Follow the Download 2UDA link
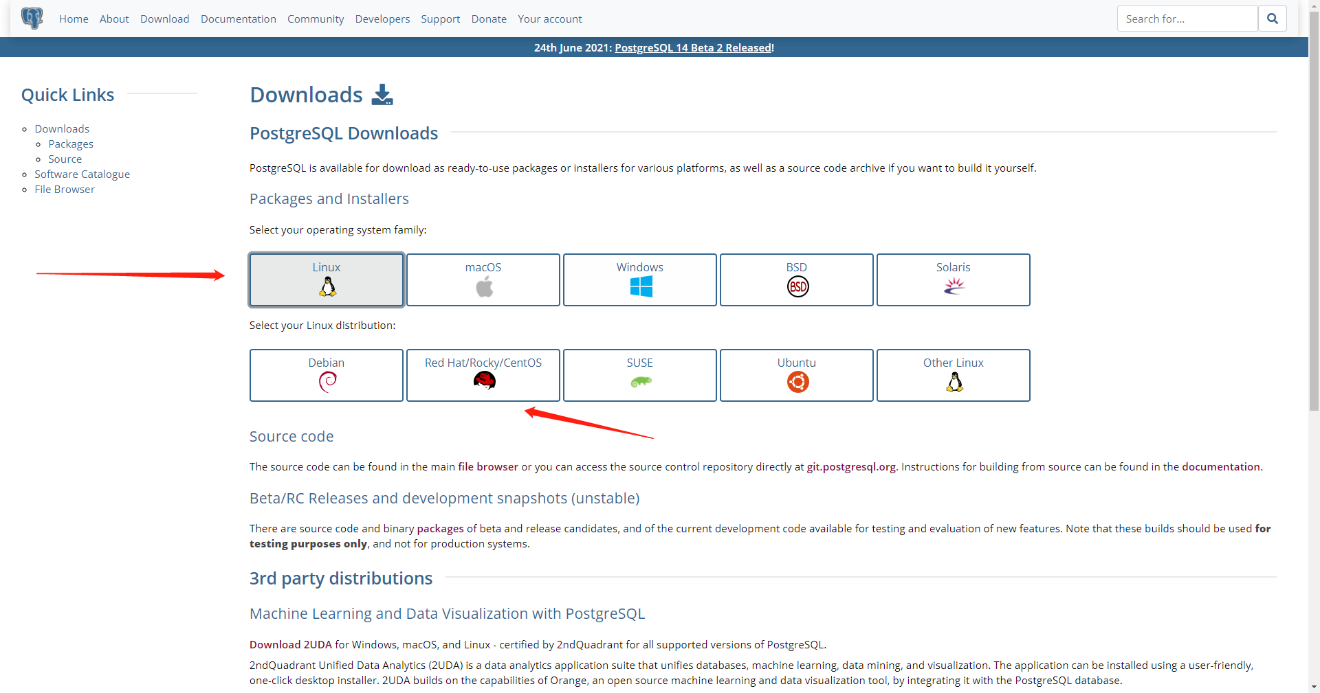The width and height of the screenshot is (1320, 693). (x=291, y=645)
